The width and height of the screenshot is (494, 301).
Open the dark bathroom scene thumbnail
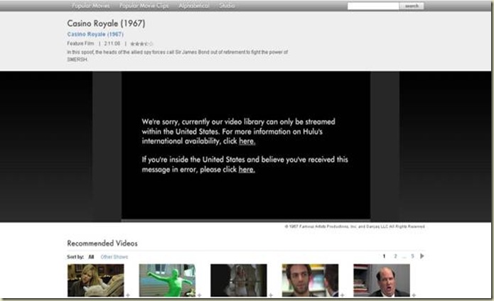click(239, 280)
